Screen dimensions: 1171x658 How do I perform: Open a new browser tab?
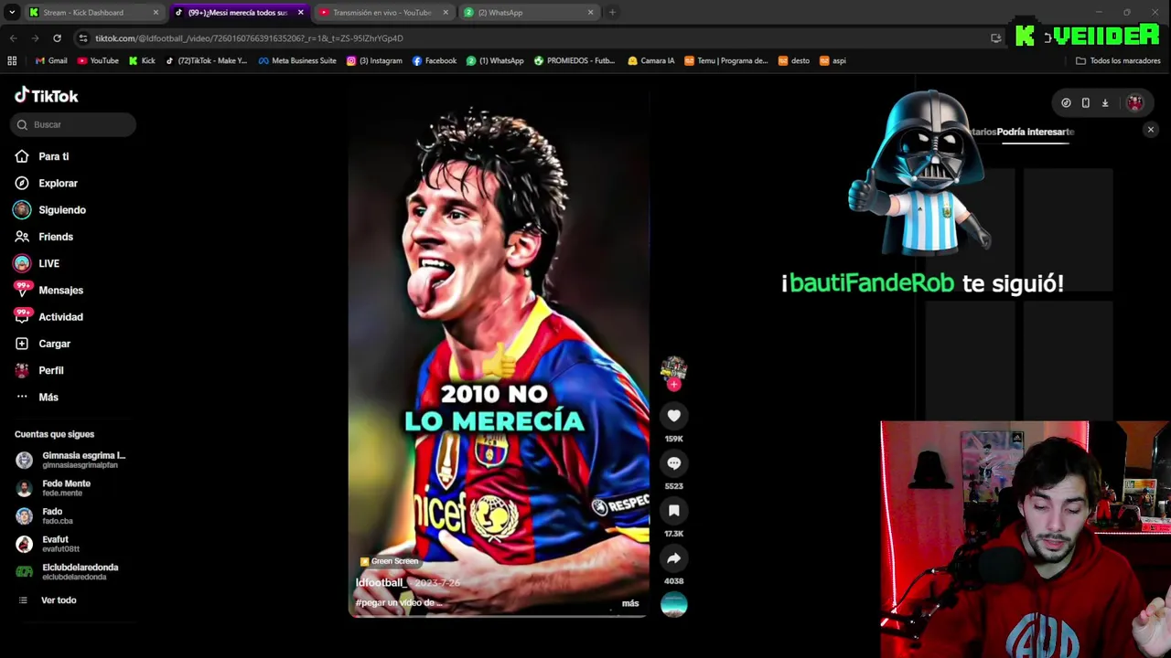coord(612,13)
